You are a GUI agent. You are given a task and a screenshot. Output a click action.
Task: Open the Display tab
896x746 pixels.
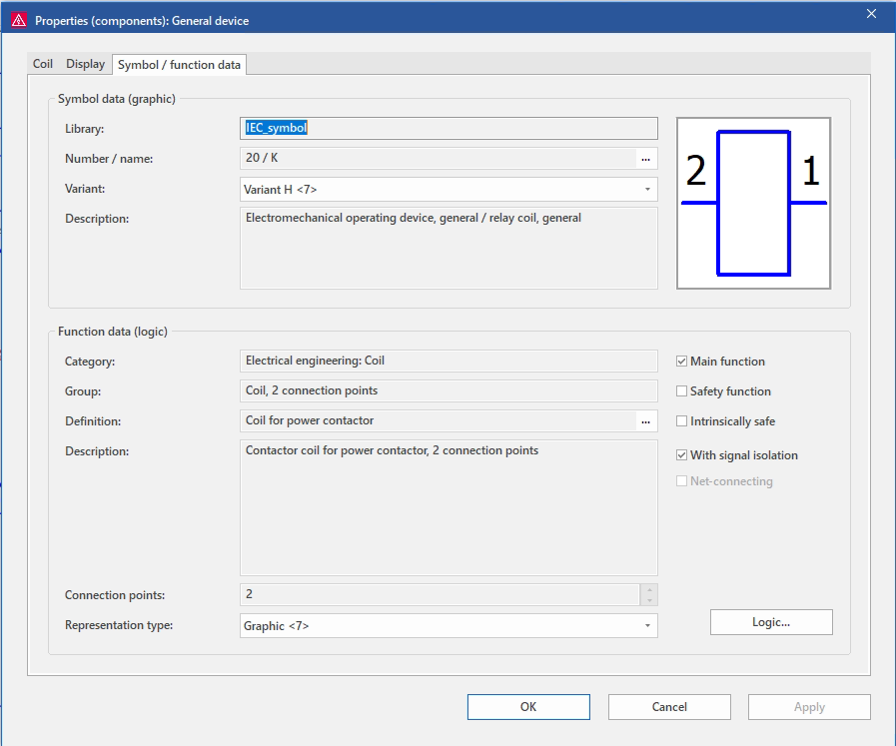point(85,64)
